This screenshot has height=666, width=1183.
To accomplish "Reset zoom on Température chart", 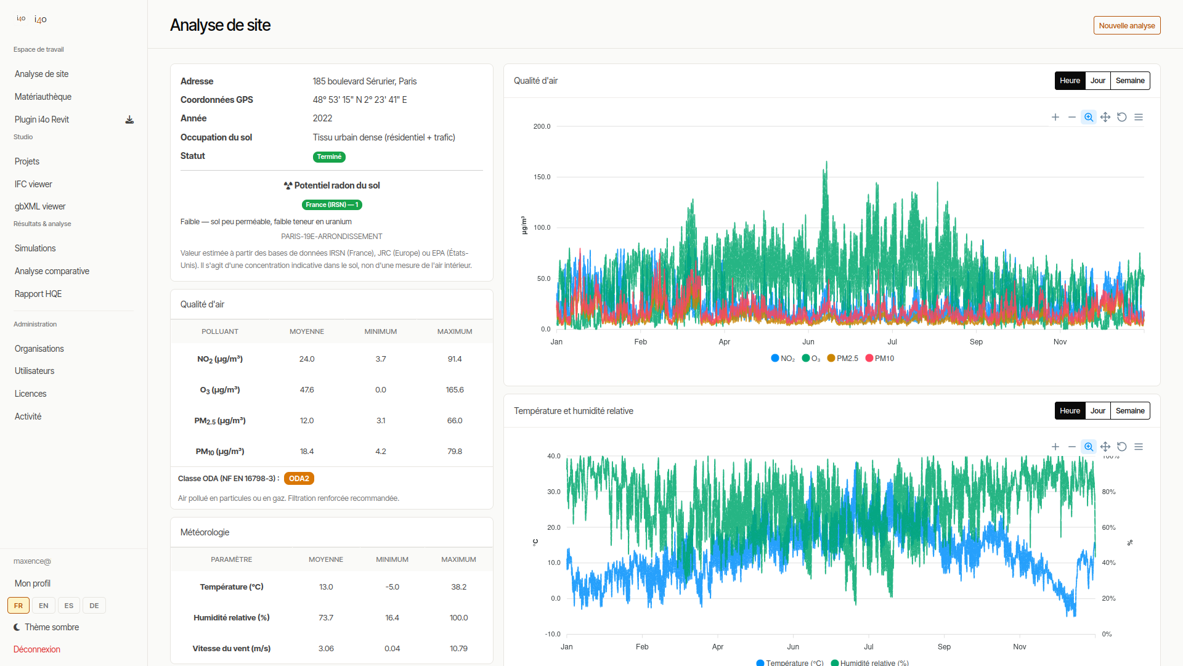I will (1122, 447).
